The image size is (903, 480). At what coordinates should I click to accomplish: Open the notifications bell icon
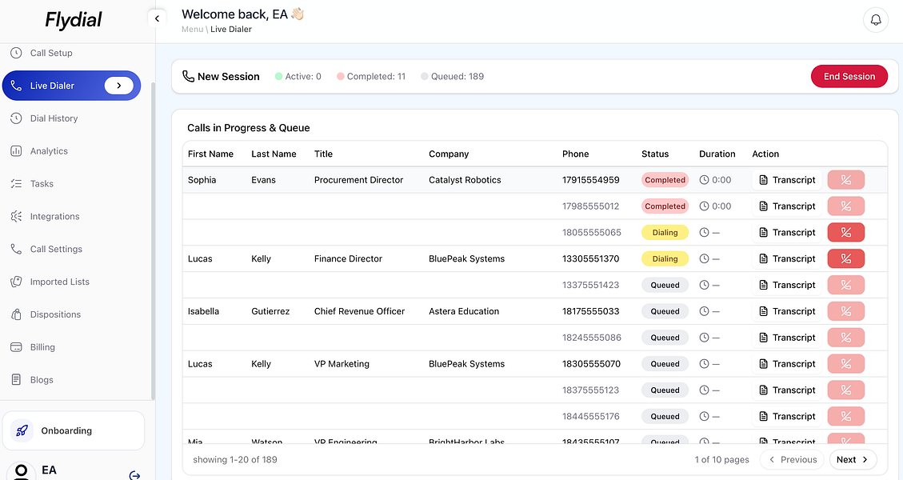(x=875, y=19)
